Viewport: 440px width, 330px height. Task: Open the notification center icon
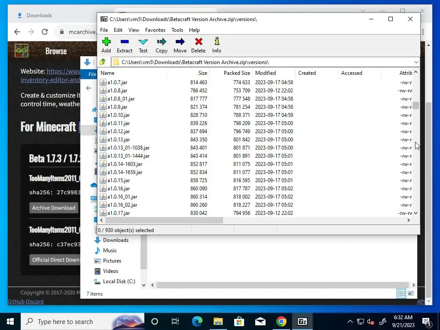pyautogui.click(x=426, y=322)
